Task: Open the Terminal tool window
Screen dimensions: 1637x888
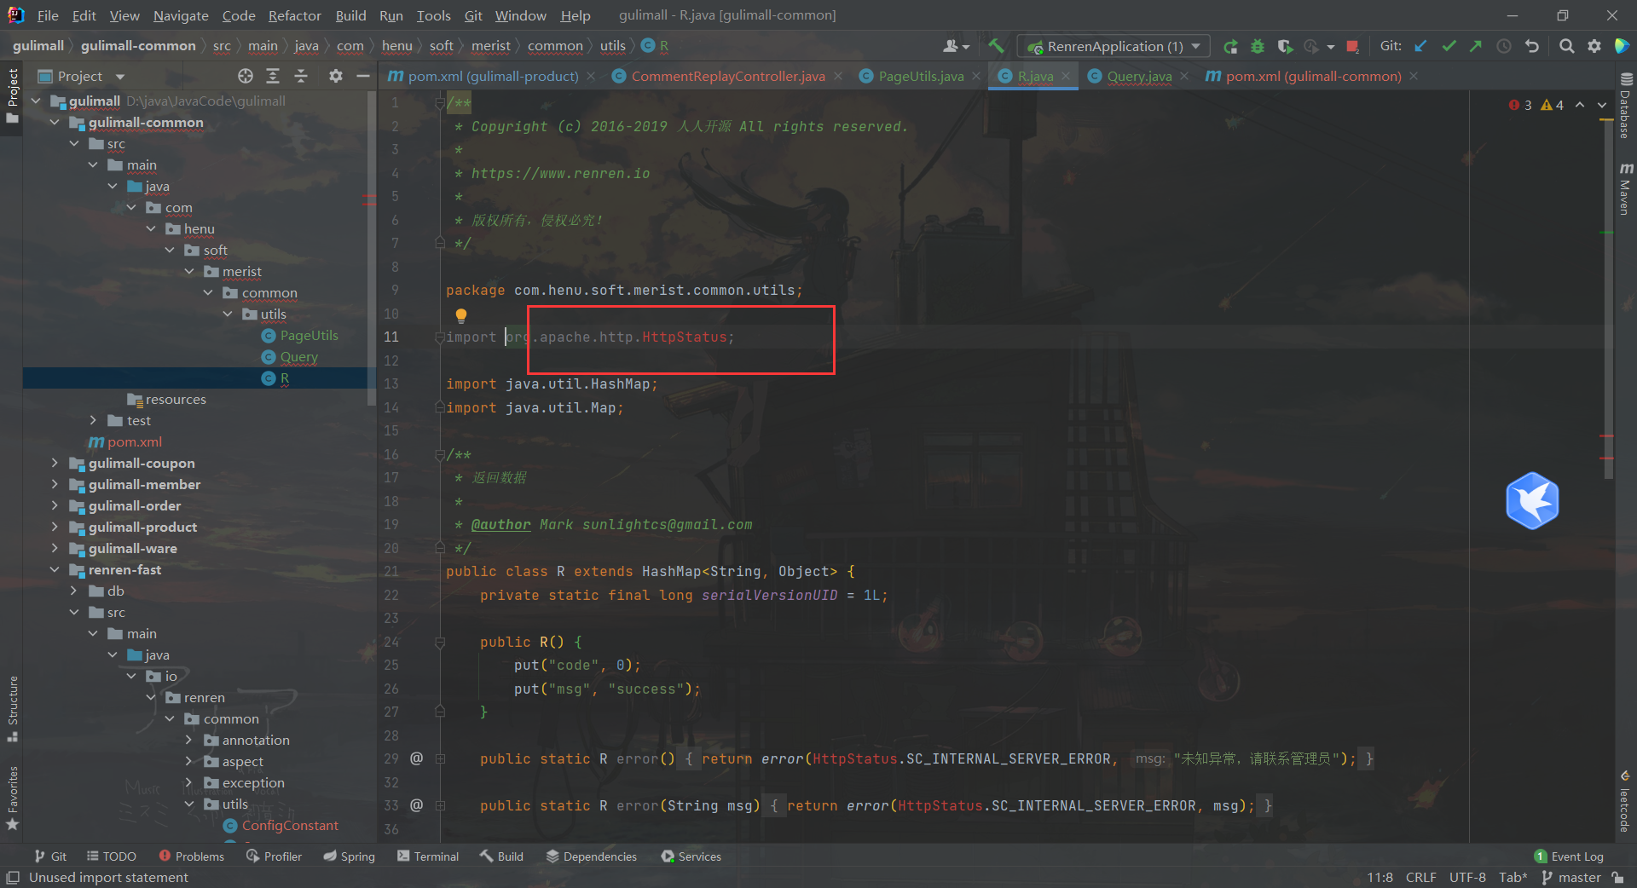Action: point(428,856)
